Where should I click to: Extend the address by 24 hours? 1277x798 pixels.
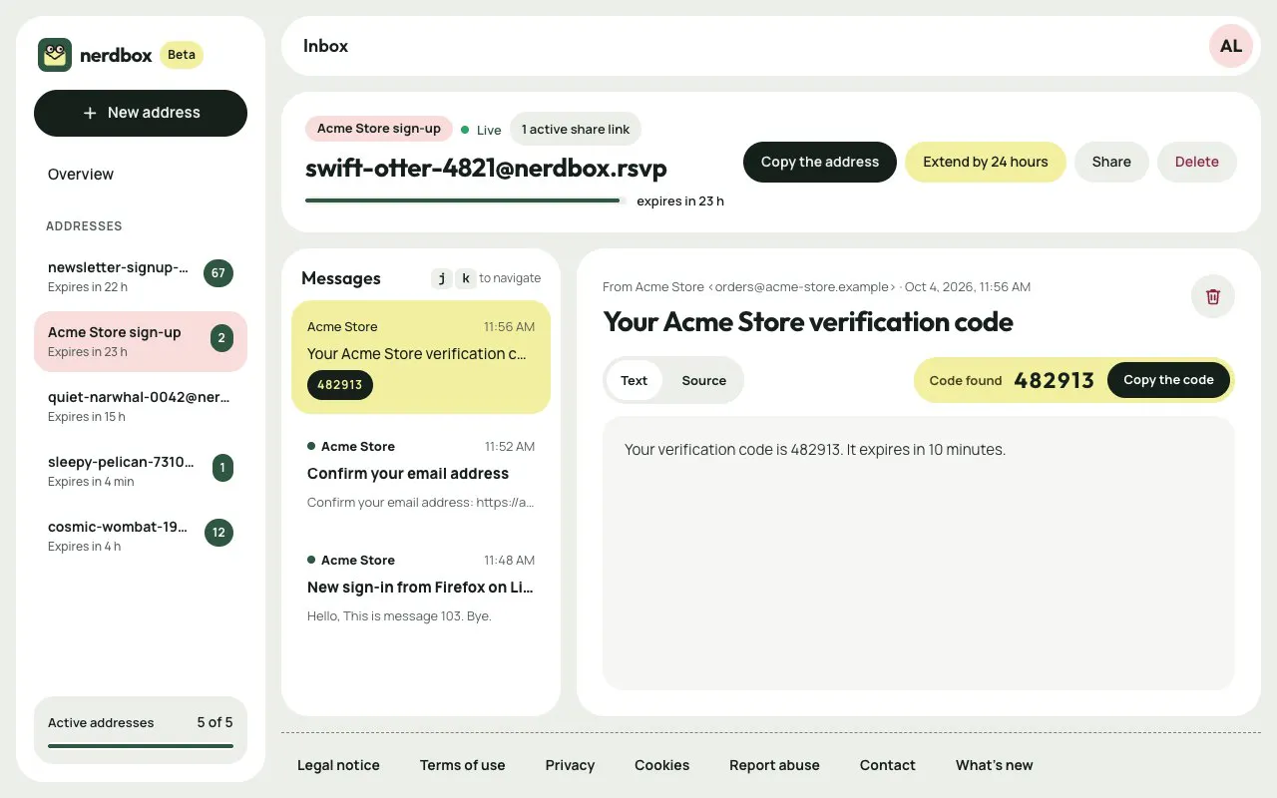coord(986,162)
